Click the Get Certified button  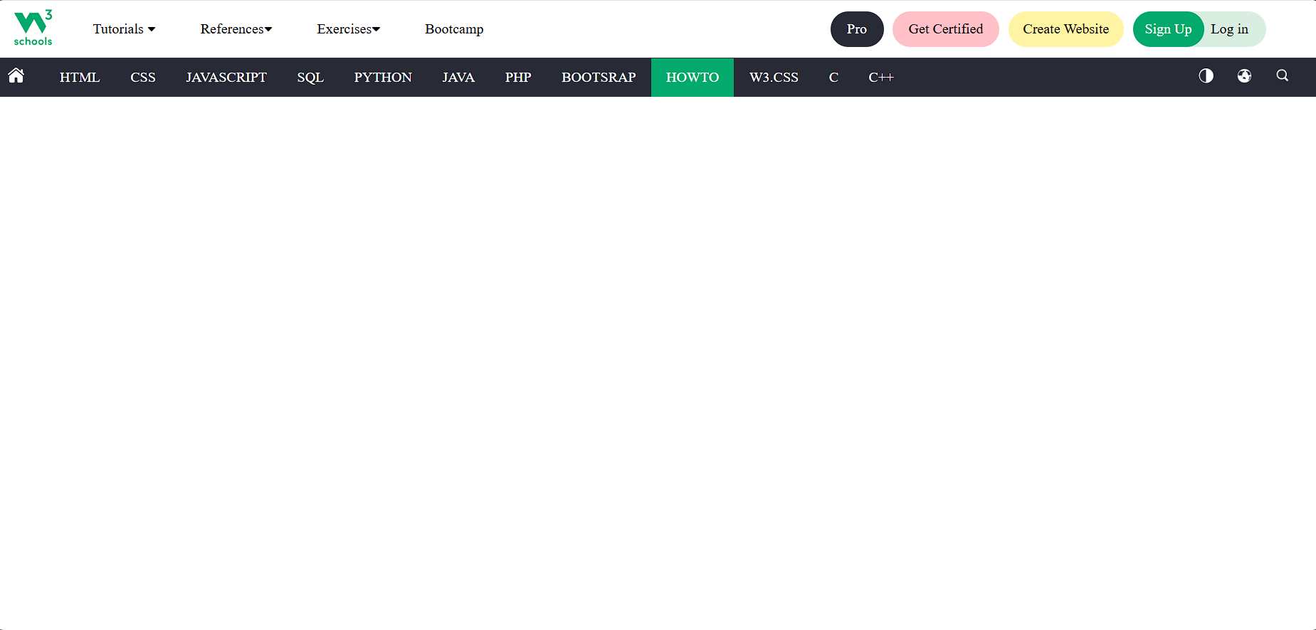tap(946, 29)
